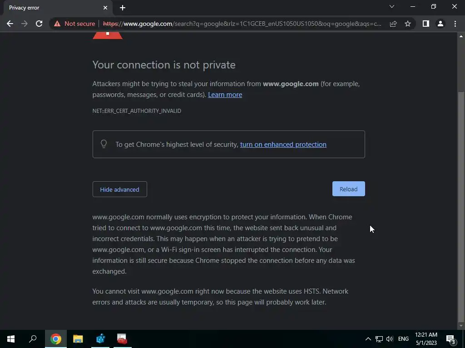Minimize the Chrome window
Screen dimensions: 465x348
(x=412, y=6)
